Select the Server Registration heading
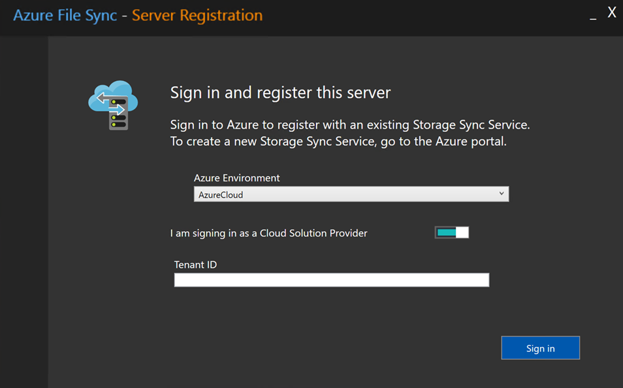 coord(197,15)
